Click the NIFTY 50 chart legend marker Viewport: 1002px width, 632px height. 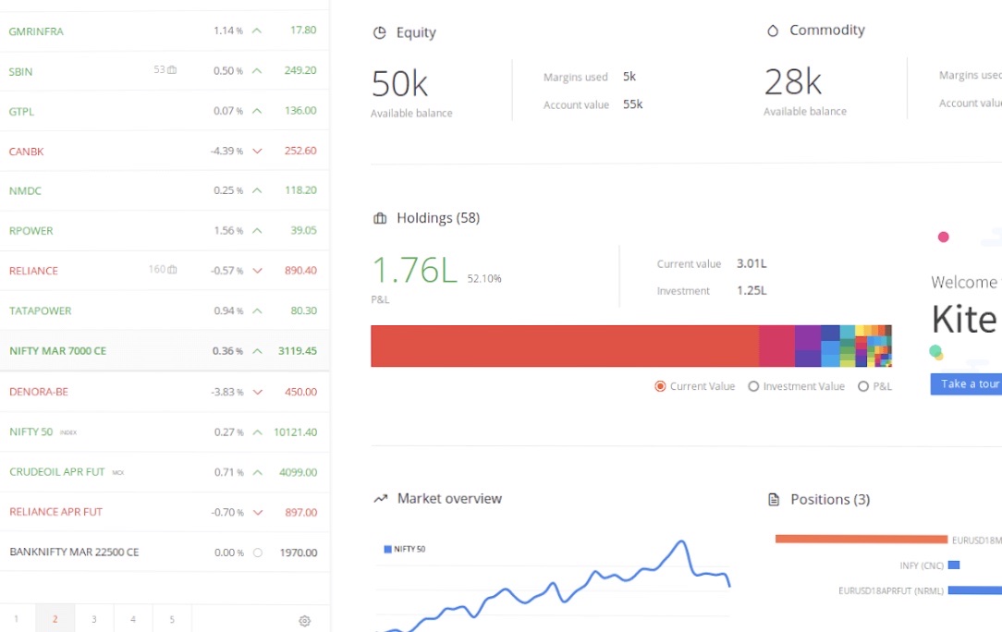[x=387, y=549]
